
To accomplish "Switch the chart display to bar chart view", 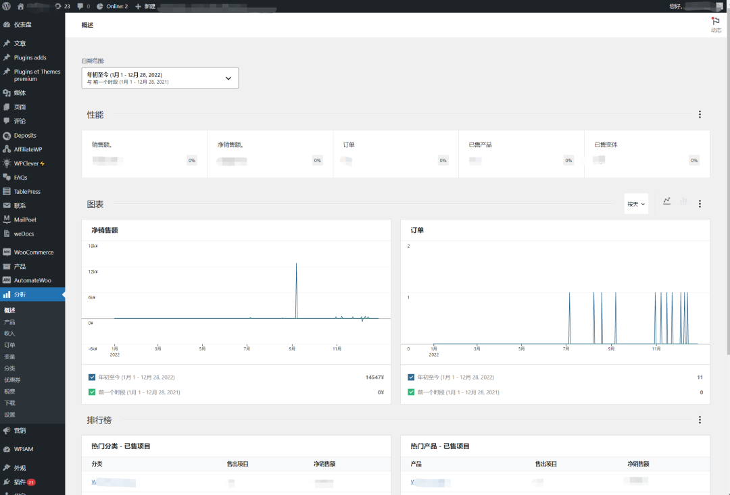I will 683,201.
